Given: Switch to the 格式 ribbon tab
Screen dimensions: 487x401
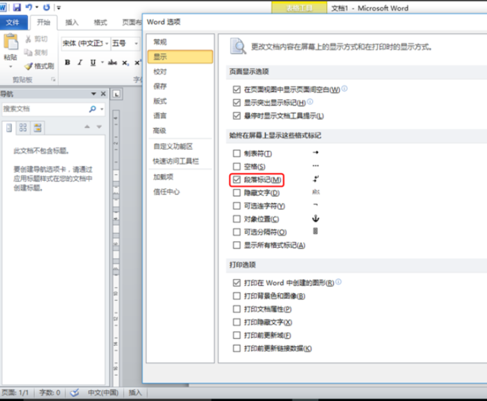Looking at the screenshot, I should pyautogui.click(x=100, y=22).
